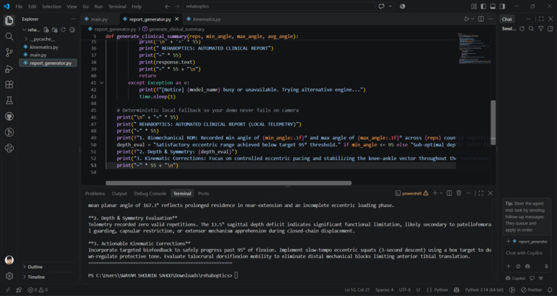The image size is (557, 296).
Task: Split the terminal pane
Action: (449, 193)
